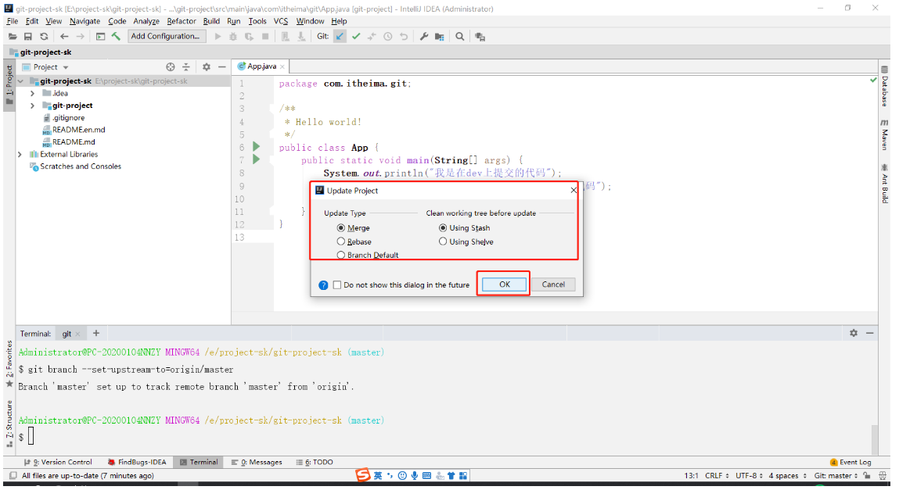
Task: Check 'Do not show this dialog in the future'
Action: (x=337, y=285)
